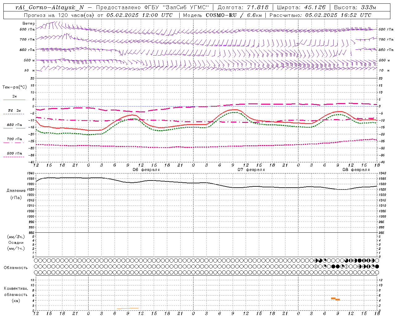The height and width of the screenshot is (316, 395).
Task: Click the Облачность cloudiness label
Action: 16,268
